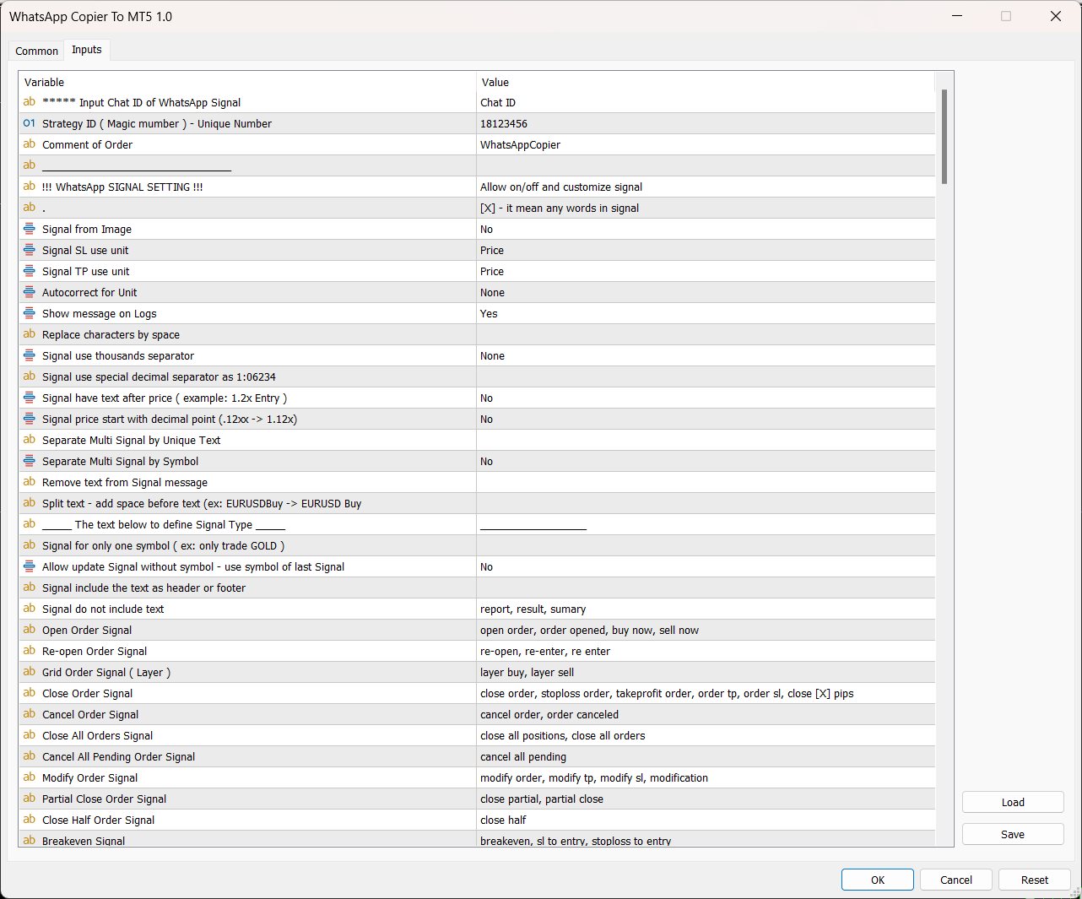Select the 'Close All Orders Signal' variable row
1082x899 pixels.
click(247, 735)
